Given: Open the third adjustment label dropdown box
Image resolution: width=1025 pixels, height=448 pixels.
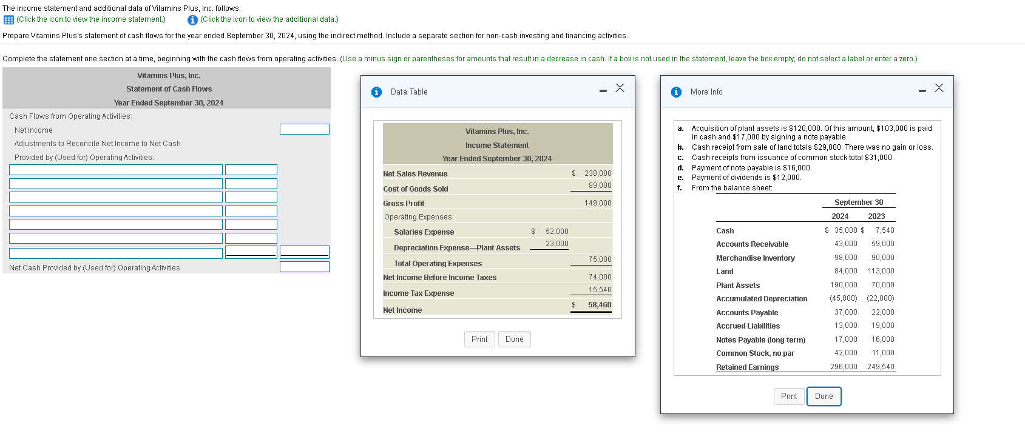Looking at the screenshot, I should tap(116, 197).
